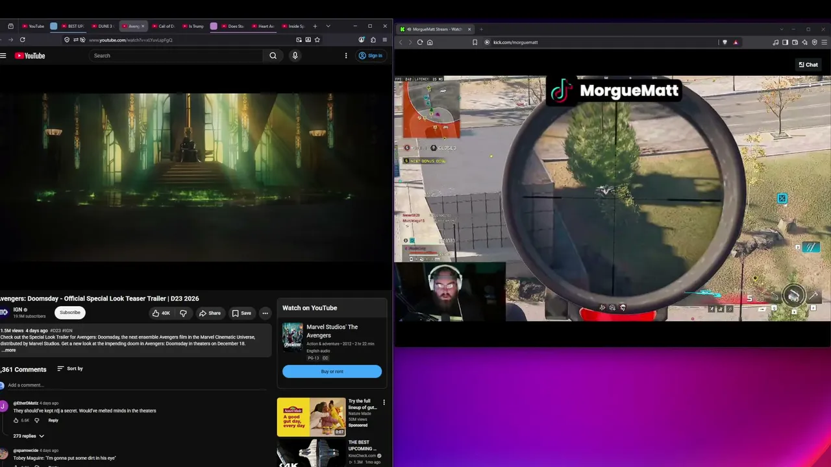The height and width of the screenshot is (467, 831).
Task: Like the Avengers trailer video
Action: point(161,313)
